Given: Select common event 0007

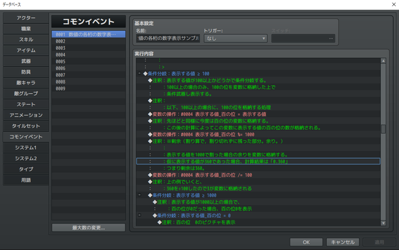Looking at the screenshot, I should click(89, 75).
